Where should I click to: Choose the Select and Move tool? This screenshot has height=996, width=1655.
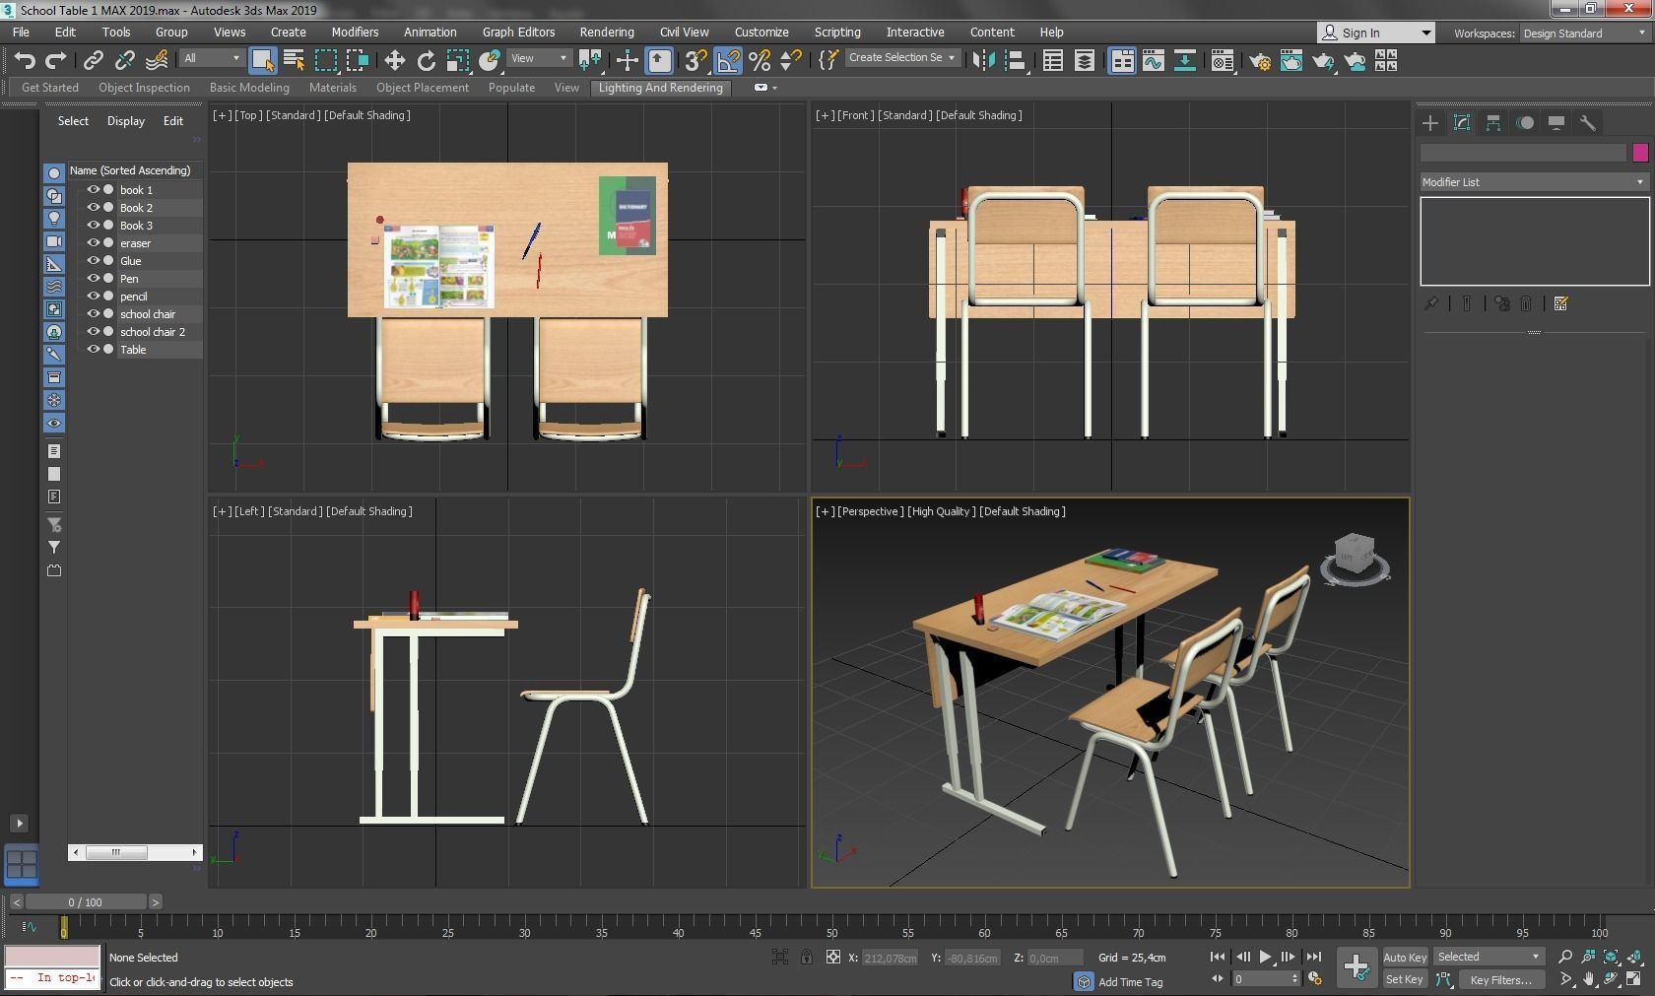point(395,61)
